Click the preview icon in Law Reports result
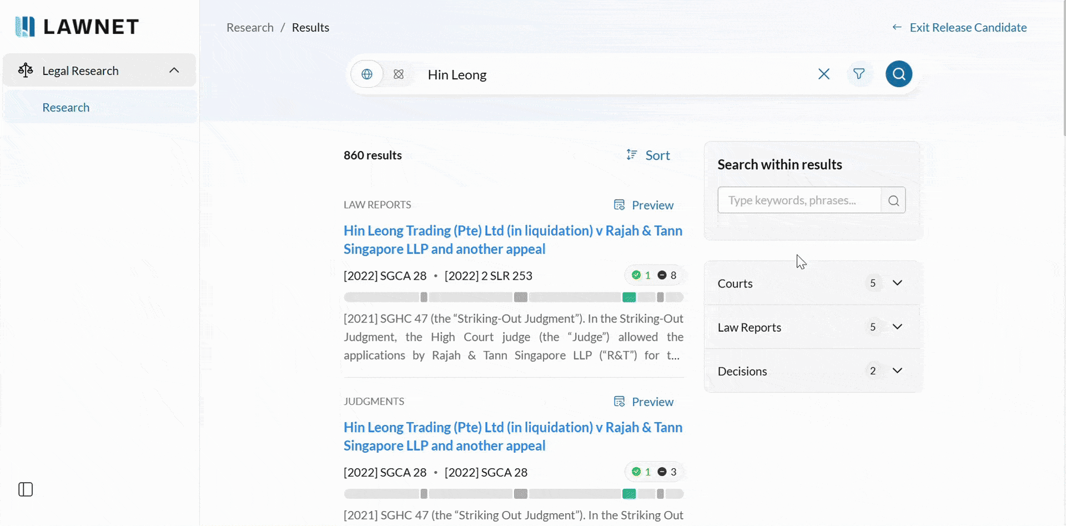Image resolution: width=1066 pixels, height=526 pixels. [620, 205]
